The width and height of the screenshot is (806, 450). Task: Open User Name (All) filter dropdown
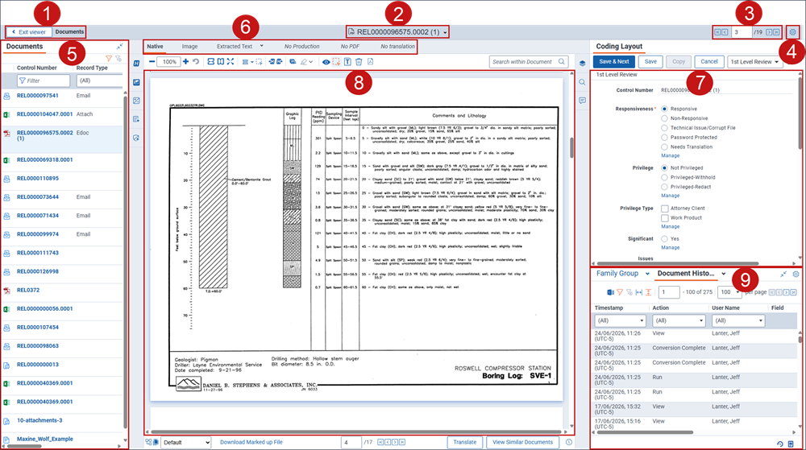pyautogui.click(x=738, y=320)
